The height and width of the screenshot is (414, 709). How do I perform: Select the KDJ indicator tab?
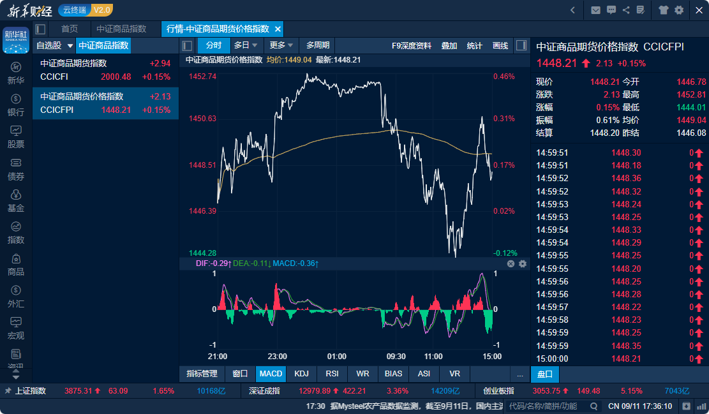(301, 374)
